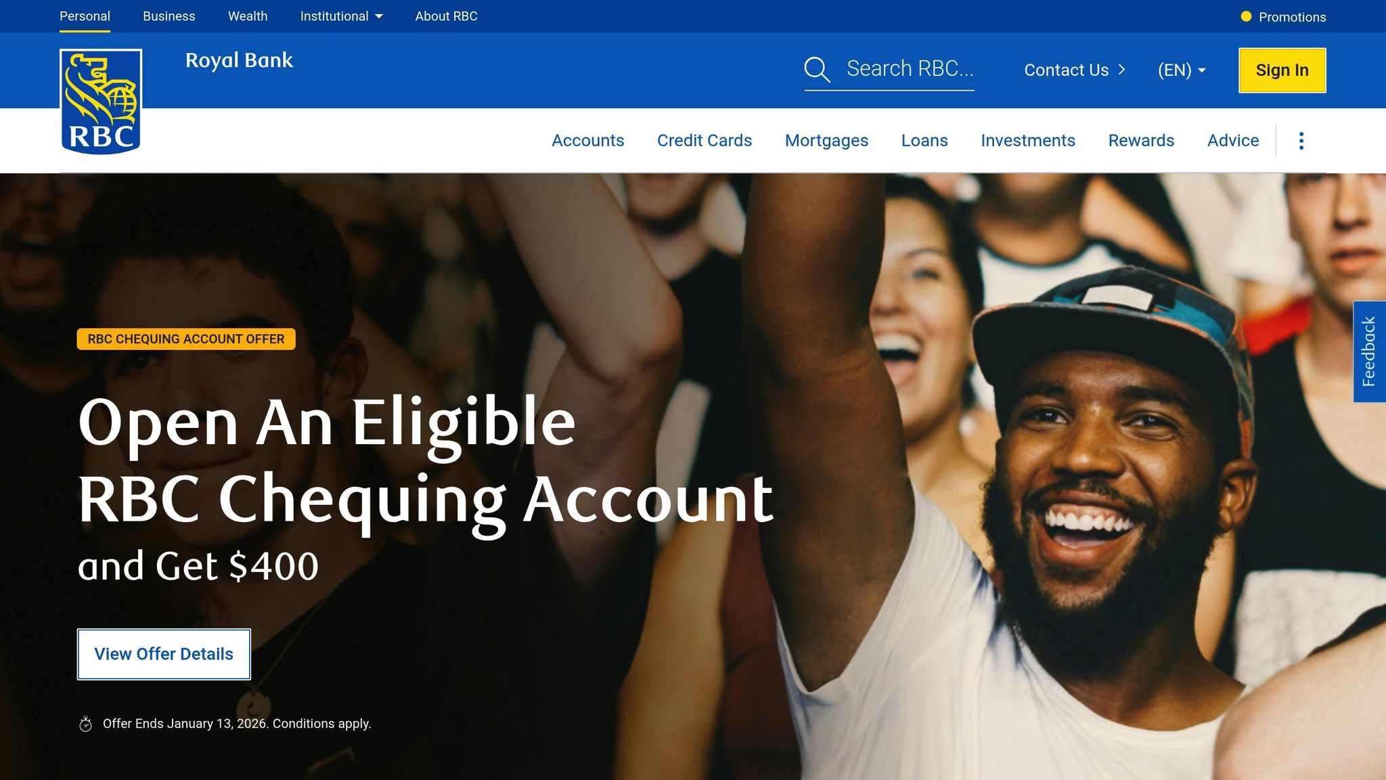The width and height of the screenshot is (1386, 780).
Task: Switch to the Wealth tab
Action: (x=248, y=16)
